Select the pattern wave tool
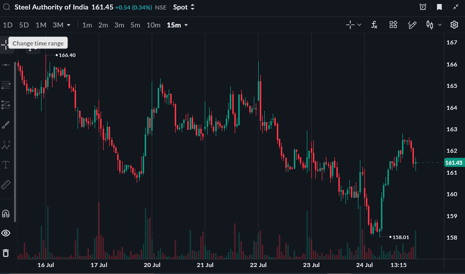The height and width of the screenshot is (274, 465). (6, 145)
